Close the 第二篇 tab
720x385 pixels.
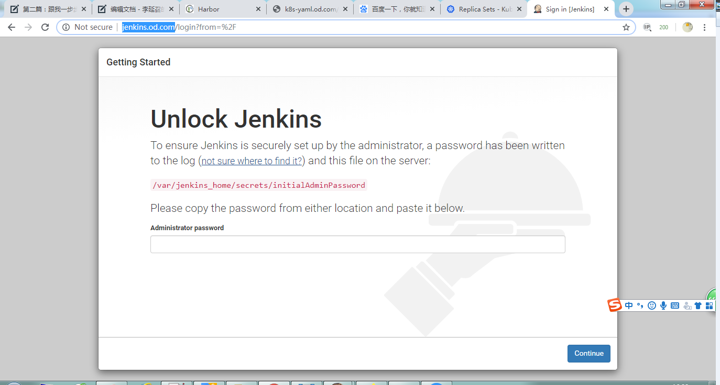83,9
